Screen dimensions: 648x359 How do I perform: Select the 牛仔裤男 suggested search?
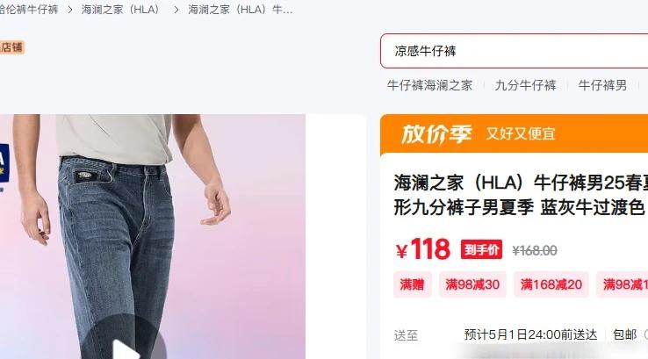click(x=602, y=85)
